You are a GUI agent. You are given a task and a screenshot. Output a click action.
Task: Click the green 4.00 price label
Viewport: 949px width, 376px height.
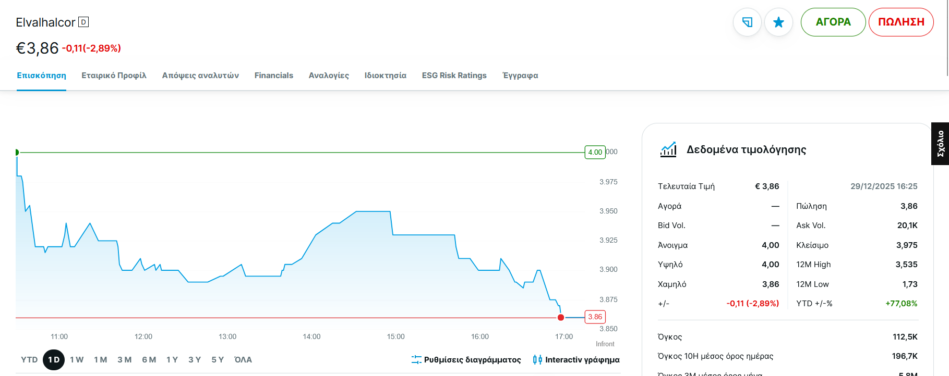(x=595, y=152)
